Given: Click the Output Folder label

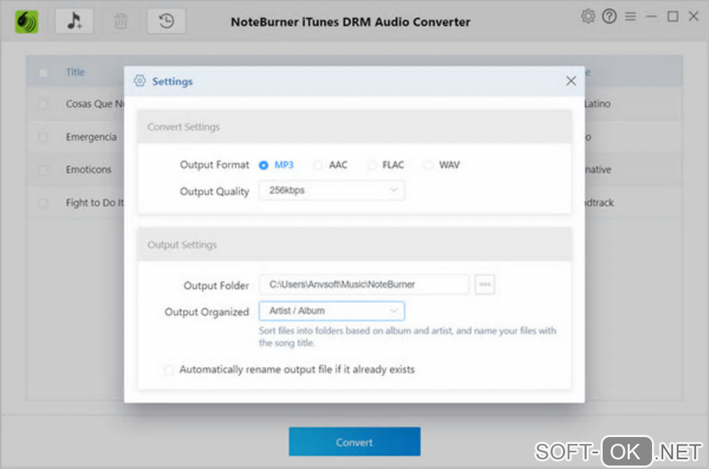Looking at the screenshot, I should 216,286.
